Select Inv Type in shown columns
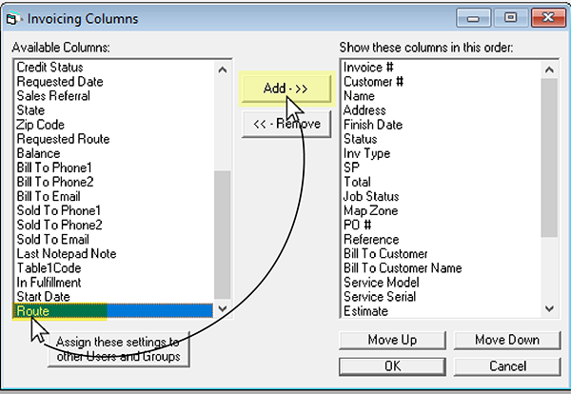This screenshot has height=394, width=571. pos(441,153)
